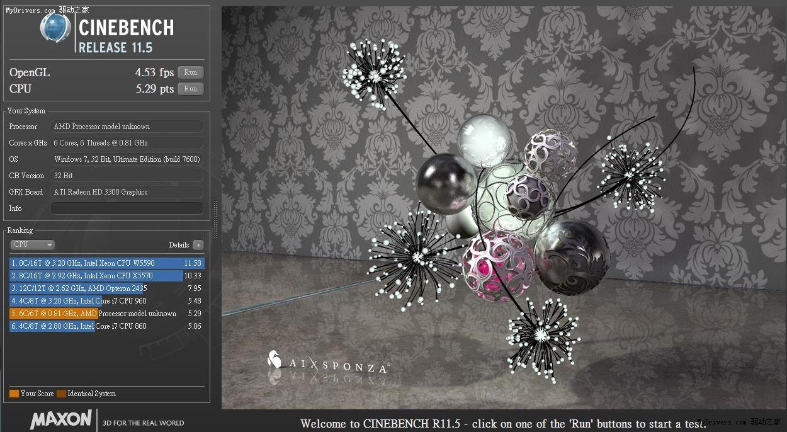The height and width of the screenshot is (432, 787).
Task: Click the CB Version 32 Bit field
Action: coord(127,176)
